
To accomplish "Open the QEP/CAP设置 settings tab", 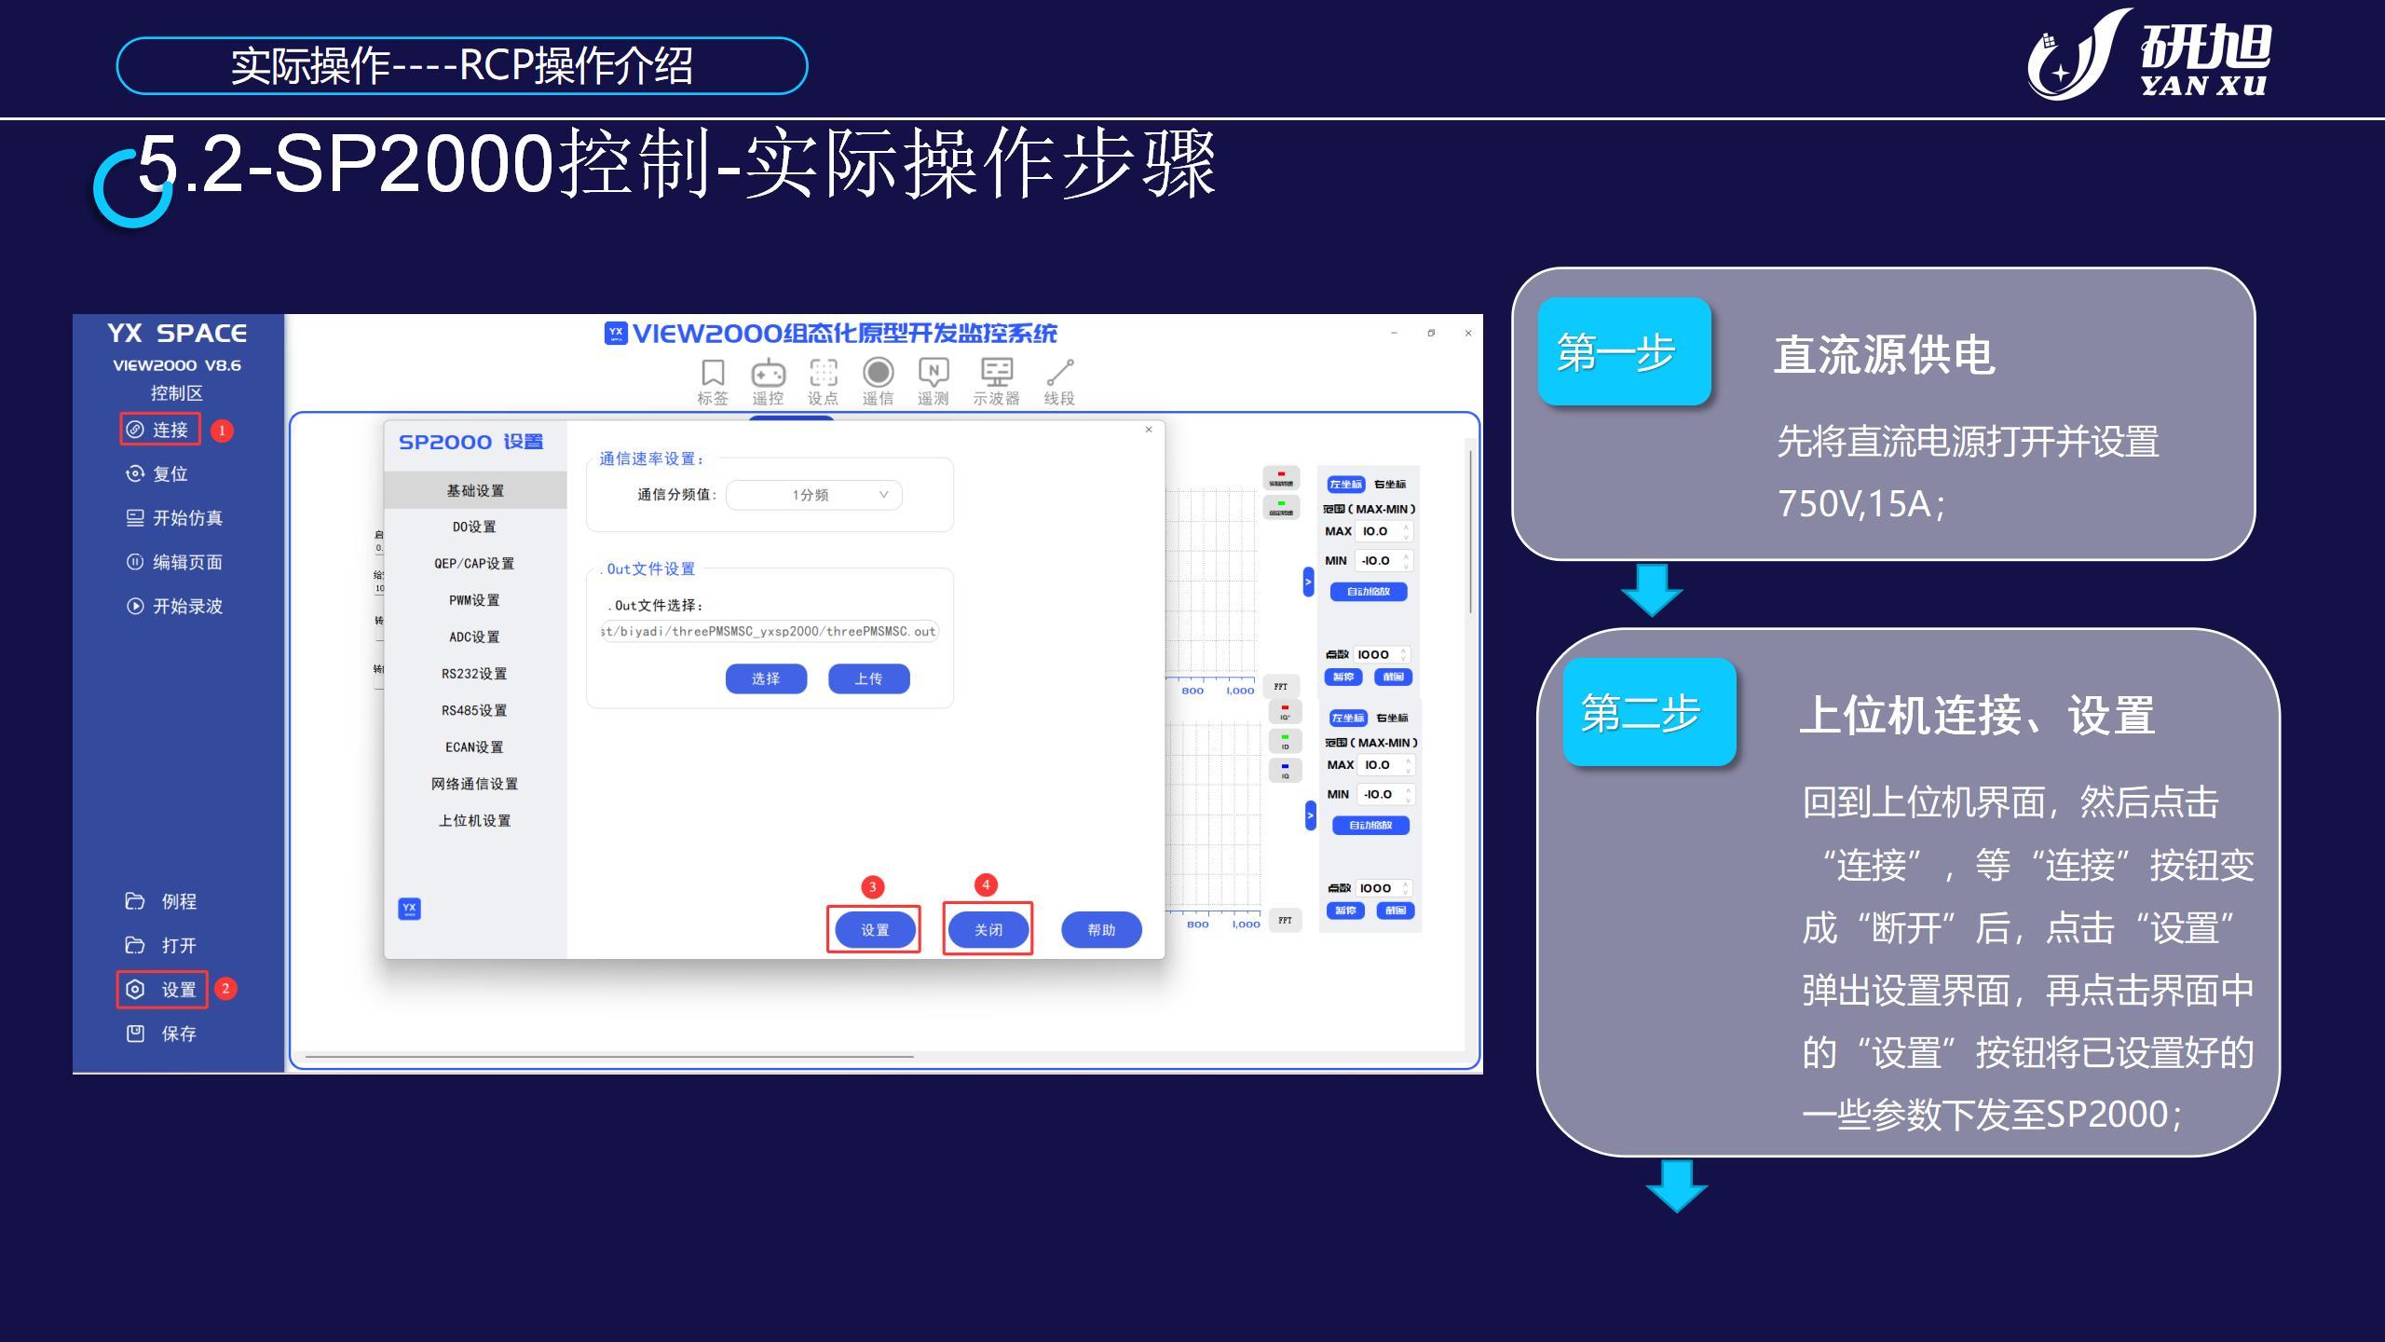I will pos(475,564).
